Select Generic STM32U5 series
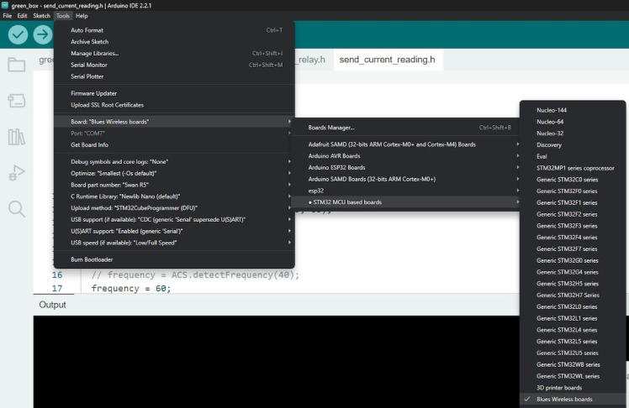 click(573, 353)
